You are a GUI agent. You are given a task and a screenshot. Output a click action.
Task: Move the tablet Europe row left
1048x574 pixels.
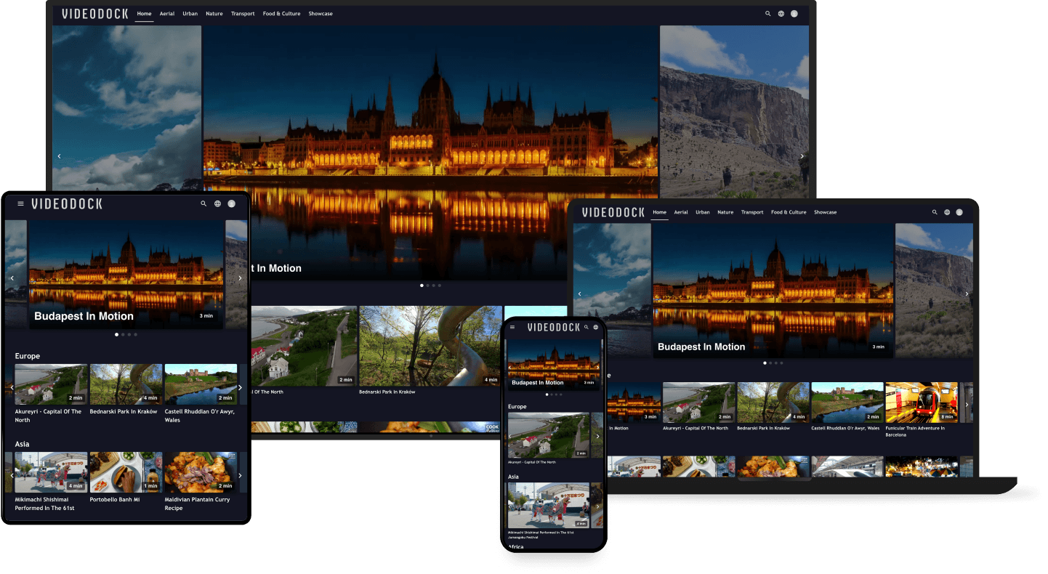(12, 387)
